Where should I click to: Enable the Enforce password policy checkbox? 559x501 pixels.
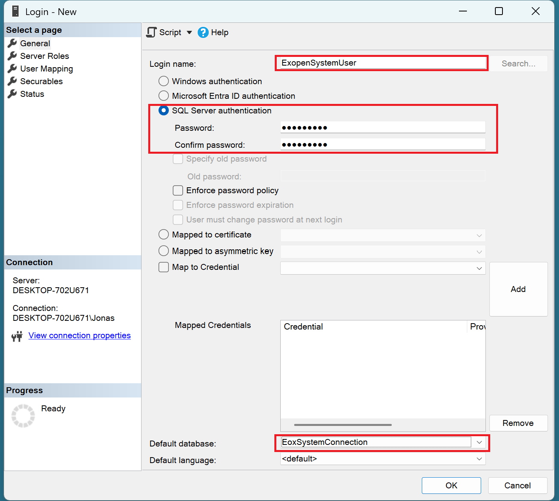click(x=178, y=191)
